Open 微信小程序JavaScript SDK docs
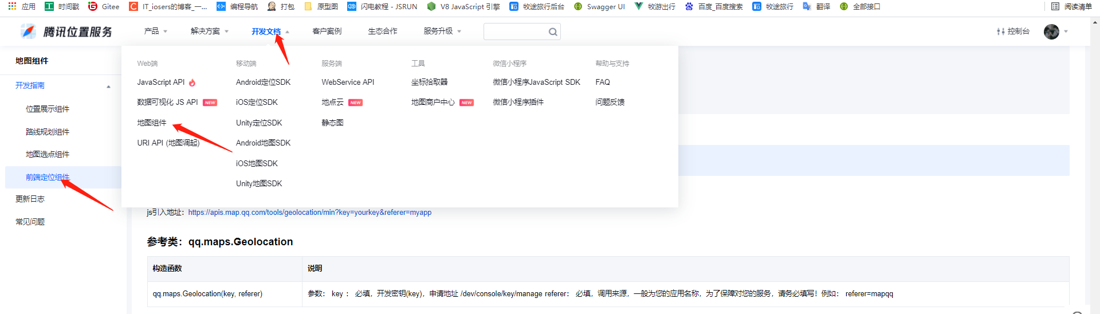Screen dimensions: 1100x314 coord(536,83)
